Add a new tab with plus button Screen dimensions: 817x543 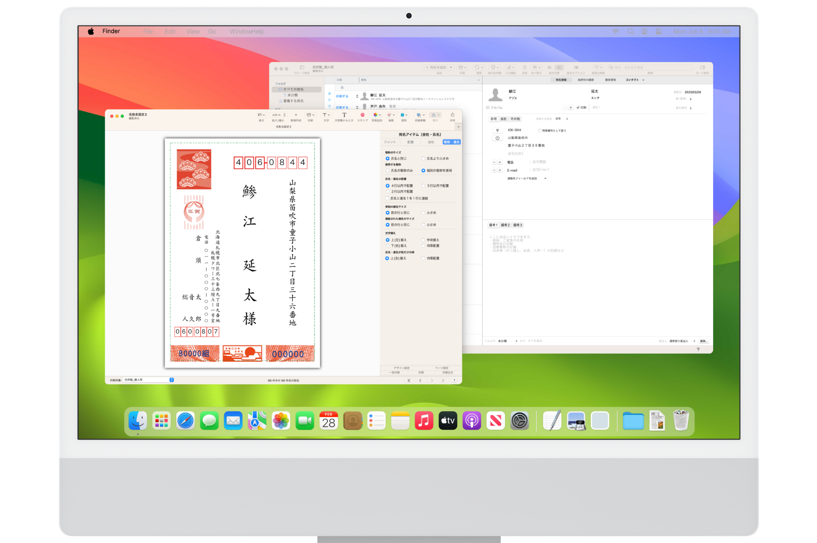pos(458,127)
